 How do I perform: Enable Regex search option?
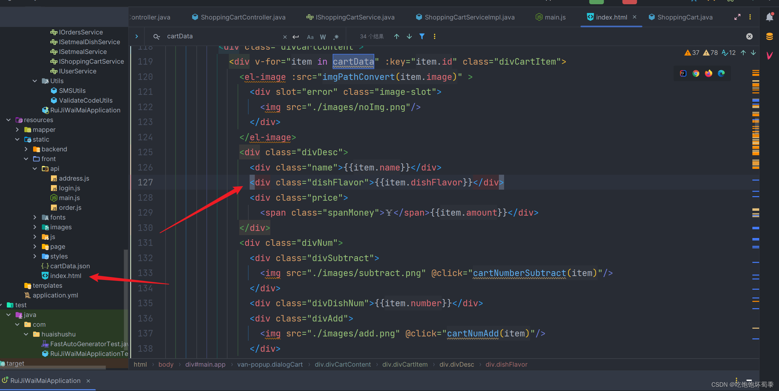336,37
